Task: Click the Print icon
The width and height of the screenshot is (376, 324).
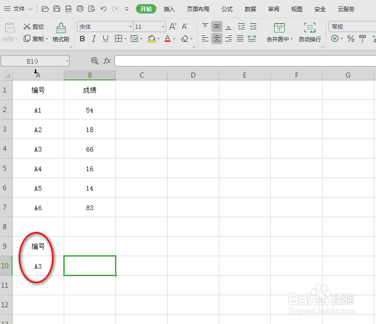Action: coord(80,9)
